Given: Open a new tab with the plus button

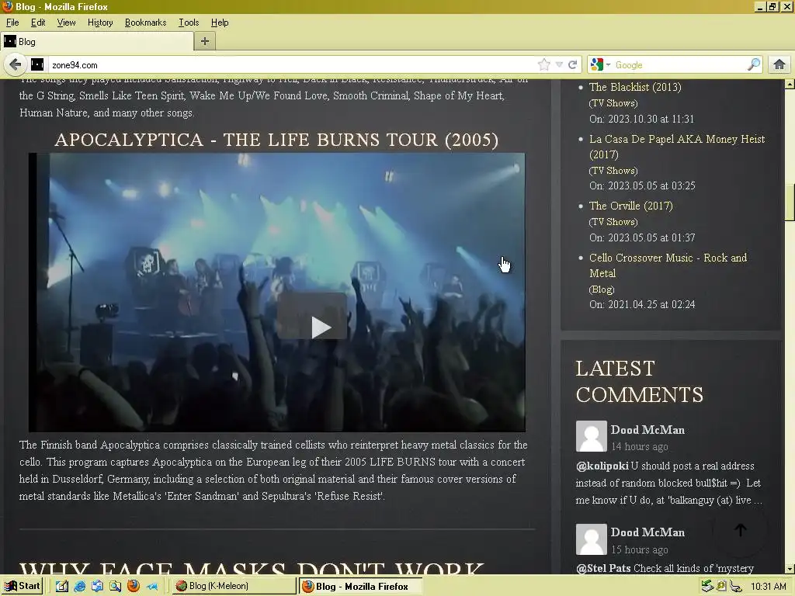Looking at the screenshot, I should (x=205, y=42).
